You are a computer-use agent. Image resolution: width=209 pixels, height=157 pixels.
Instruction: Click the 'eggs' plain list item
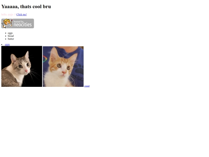(x=10, y=33)
